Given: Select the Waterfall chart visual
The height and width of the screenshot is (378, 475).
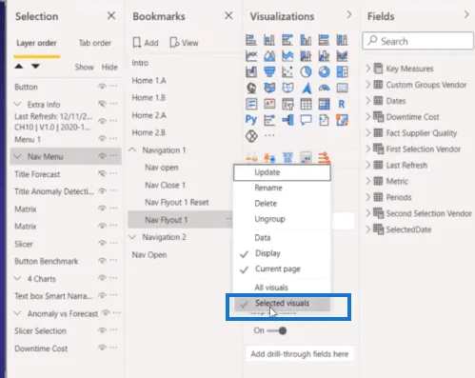Looking at the screenshot, I should point(251,72).
